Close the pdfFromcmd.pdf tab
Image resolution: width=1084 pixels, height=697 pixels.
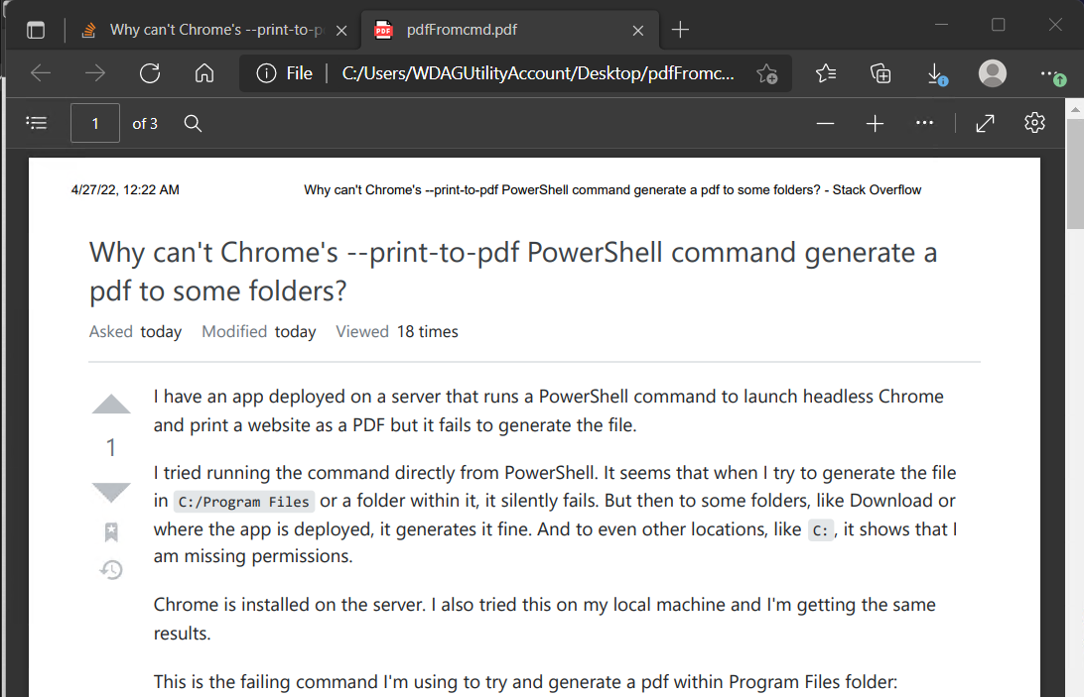(638, 31)
